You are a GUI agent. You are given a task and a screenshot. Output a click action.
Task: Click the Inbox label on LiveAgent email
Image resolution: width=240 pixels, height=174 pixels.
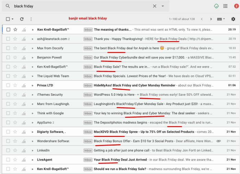click(x=88, y=160)
